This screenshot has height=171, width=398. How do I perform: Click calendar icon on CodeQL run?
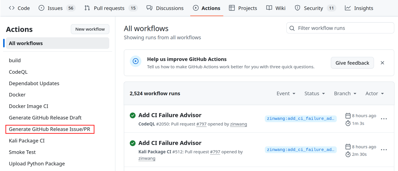(348, 116)
